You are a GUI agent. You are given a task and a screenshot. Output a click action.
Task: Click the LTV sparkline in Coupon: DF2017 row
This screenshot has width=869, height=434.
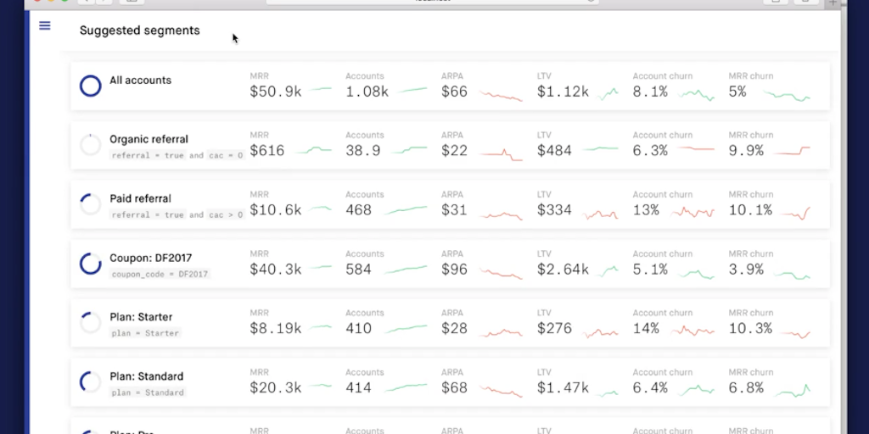[608, 271]
